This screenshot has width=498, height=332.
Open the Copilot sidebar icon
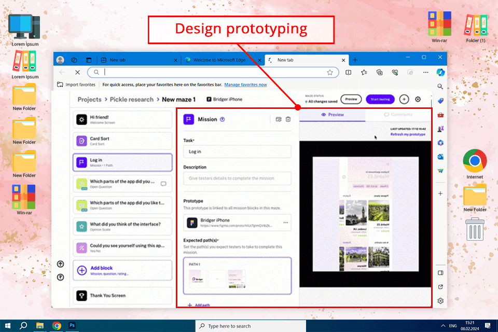coord(440,73)
